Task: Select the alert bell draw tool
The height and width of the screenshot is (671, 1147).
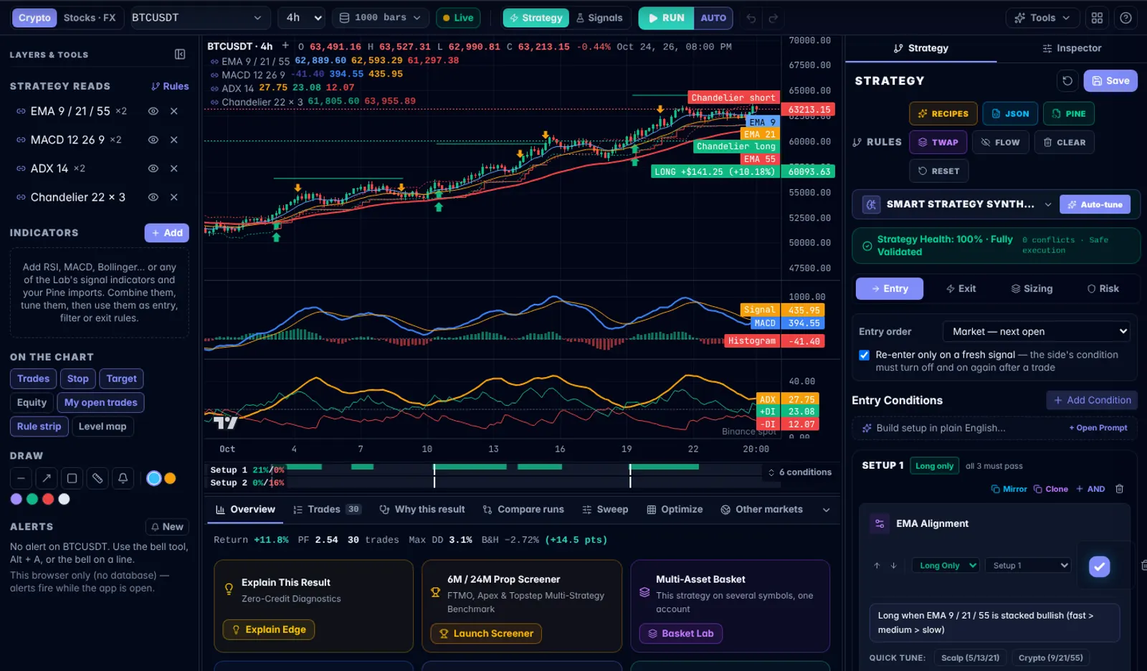Action: point(123,478)
